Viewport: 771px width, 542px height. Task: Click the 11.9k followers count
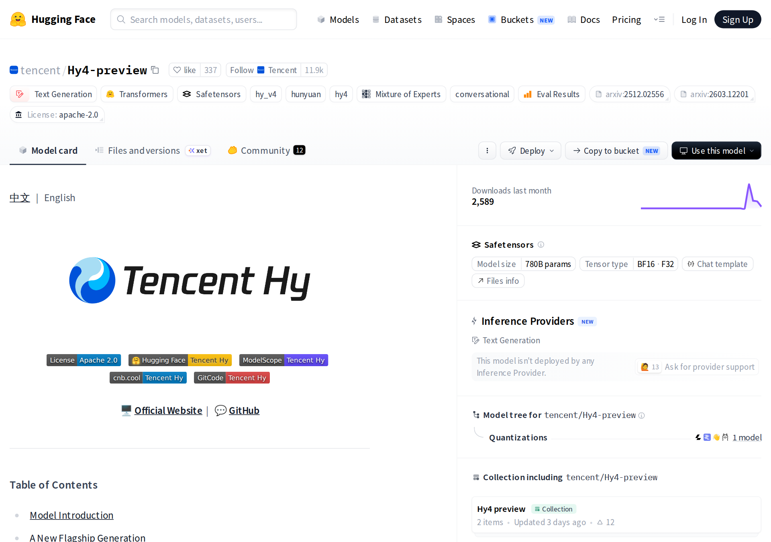314,70
